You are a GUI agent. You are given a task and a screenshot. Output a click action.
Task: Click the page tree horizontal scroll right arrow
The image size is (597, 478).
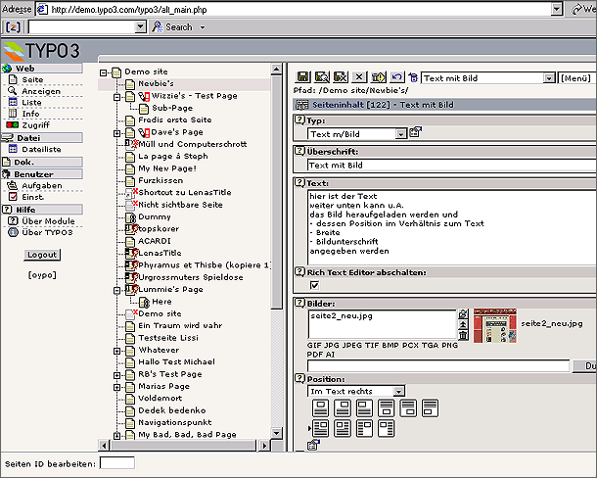(x=264, y=445)
